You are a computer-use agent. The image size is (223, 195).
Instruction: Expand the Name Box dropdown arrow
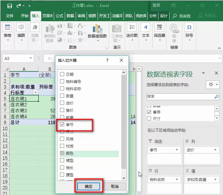pyautogui.click(x=31, y=58)
